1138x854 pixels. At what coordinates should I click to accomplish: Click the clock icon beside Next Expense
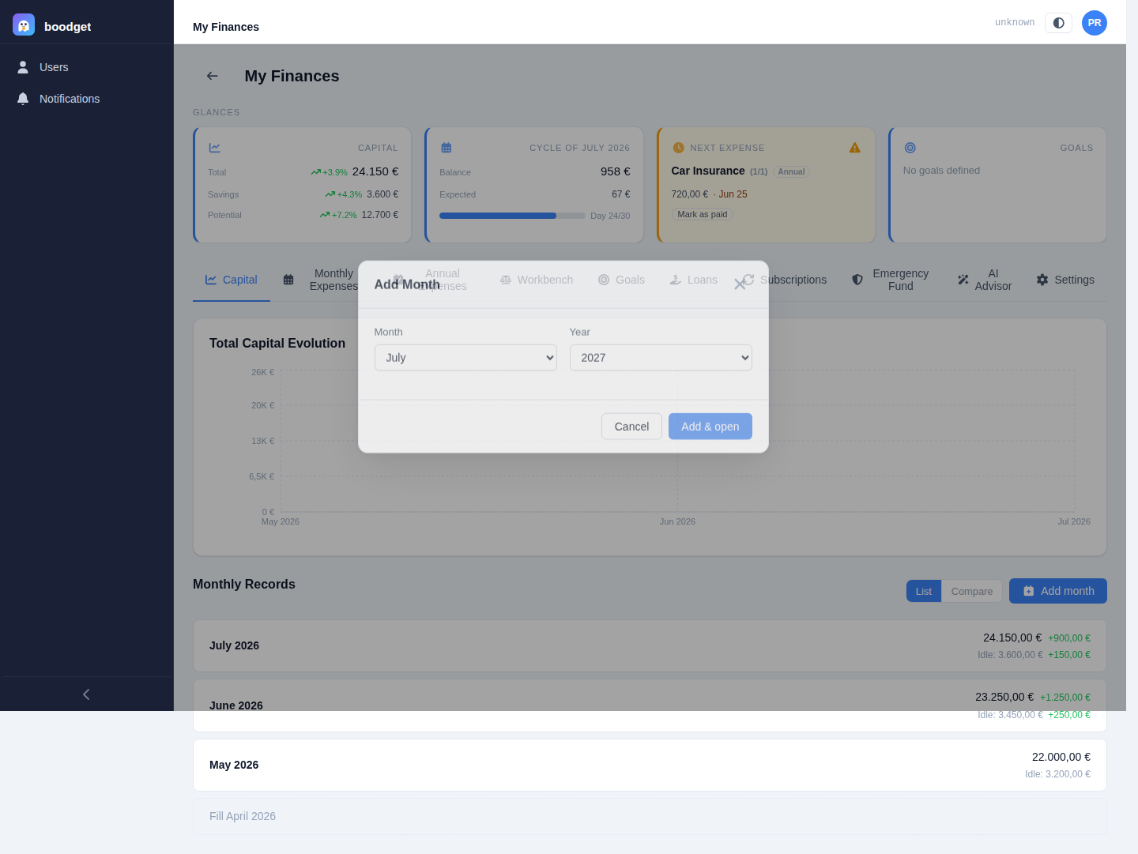coord(678,148)
